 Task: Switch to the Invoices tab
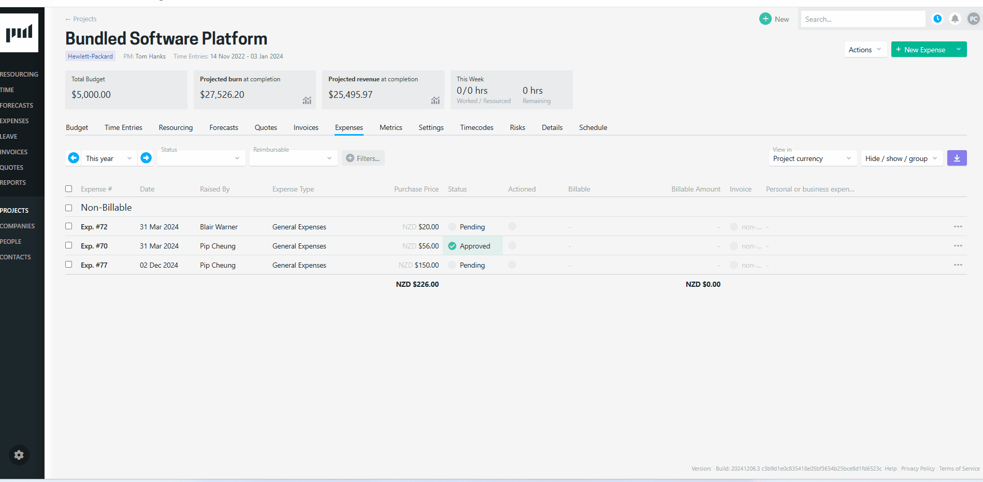pyautogui.click(x=306, y=127)
